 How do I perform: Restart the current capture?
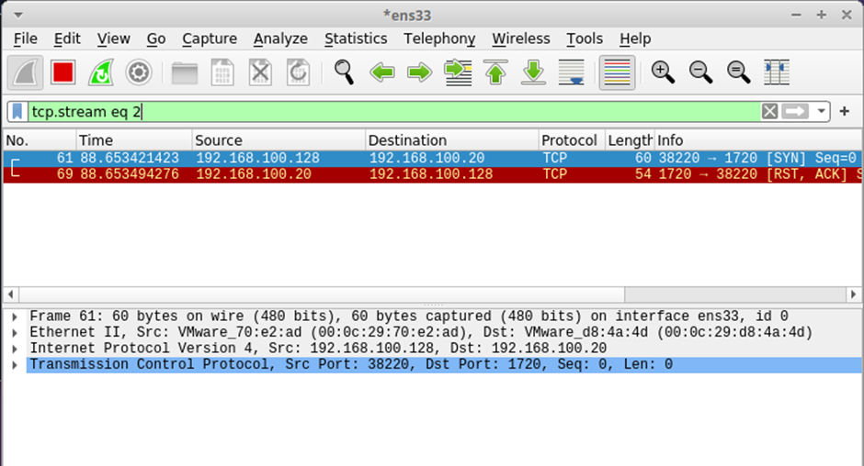pyautogui.click(x=101, y=72)
